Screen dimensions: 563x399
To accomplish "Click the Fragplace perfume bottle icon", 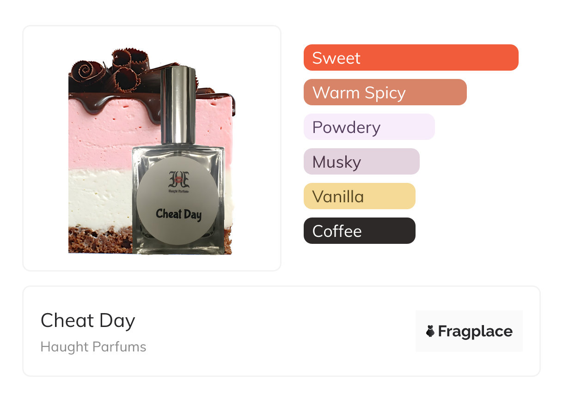I will coord(430,331).
